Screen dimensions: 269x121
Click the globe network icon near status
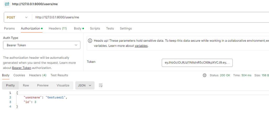click(x=205, y=75)
